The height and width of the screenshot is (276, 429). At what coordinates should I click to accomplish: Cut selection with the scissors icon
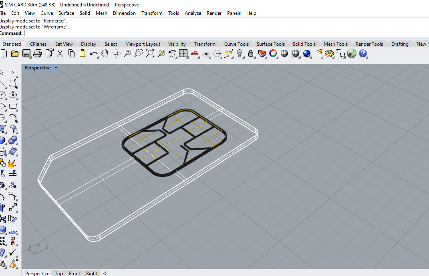[x=60, y=53]
